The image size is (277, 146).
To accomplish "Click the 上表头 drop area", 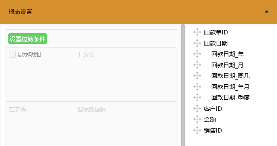I will tap(125, 75).
